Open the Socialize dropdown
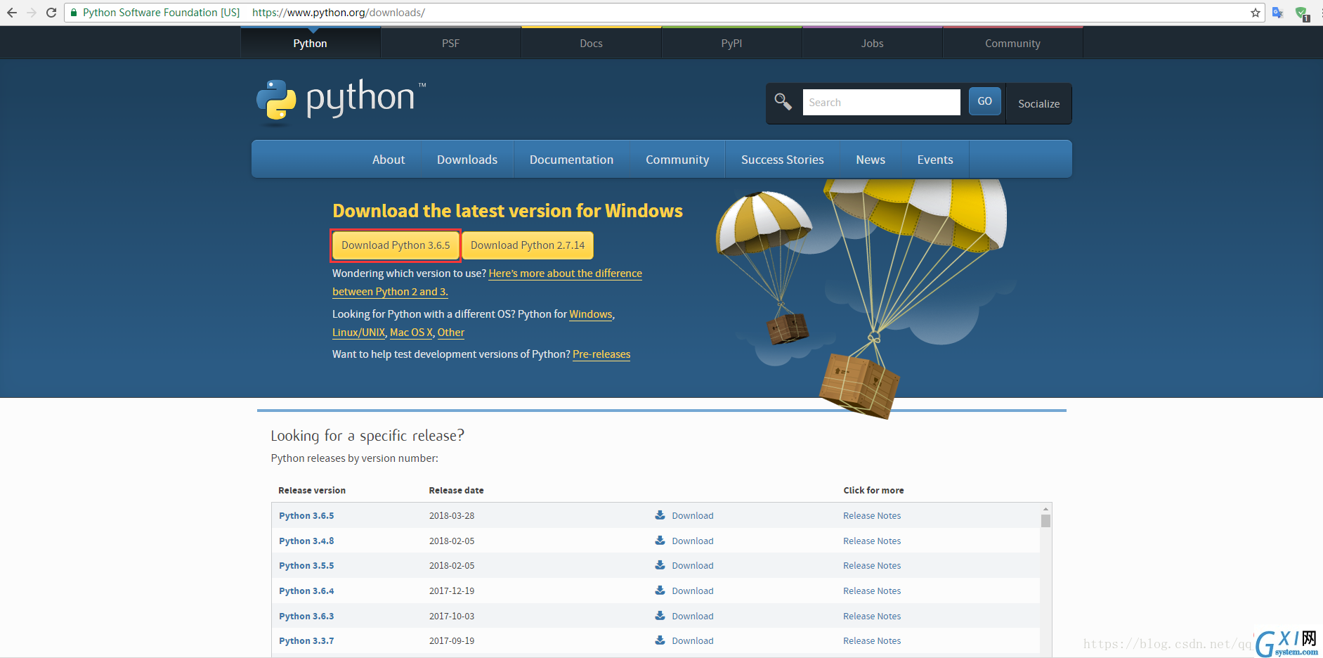 1039,103
